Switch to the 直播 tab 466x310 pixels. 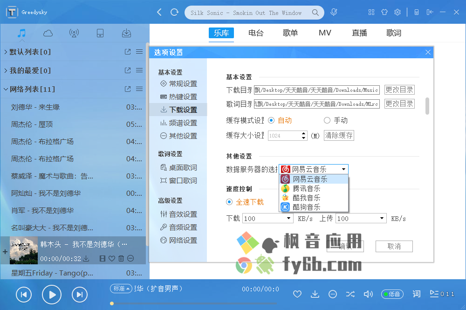359,33
